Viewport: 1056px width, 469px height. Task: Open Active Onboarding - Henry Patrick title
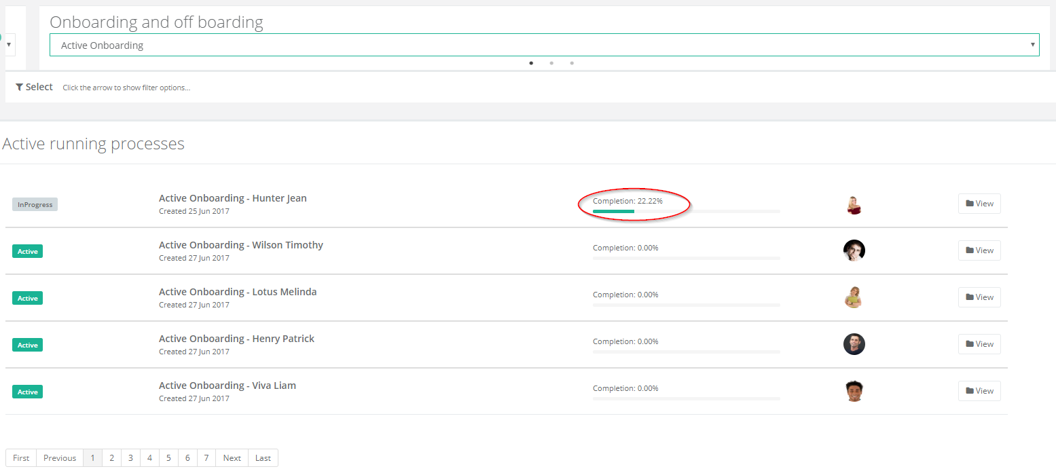pyautogui.click(x=236, y=339)
